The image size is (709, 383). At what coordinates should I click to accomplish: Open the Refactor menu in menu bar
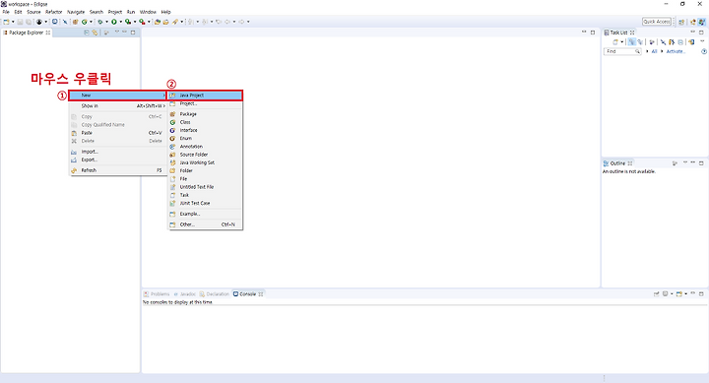click(54, 12)
